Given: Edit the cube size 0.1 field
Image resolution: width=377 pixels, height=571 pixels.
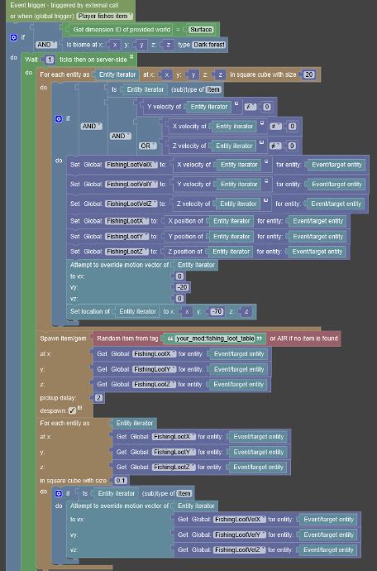Looking at the screenshot, I should [x=121, y=481].
